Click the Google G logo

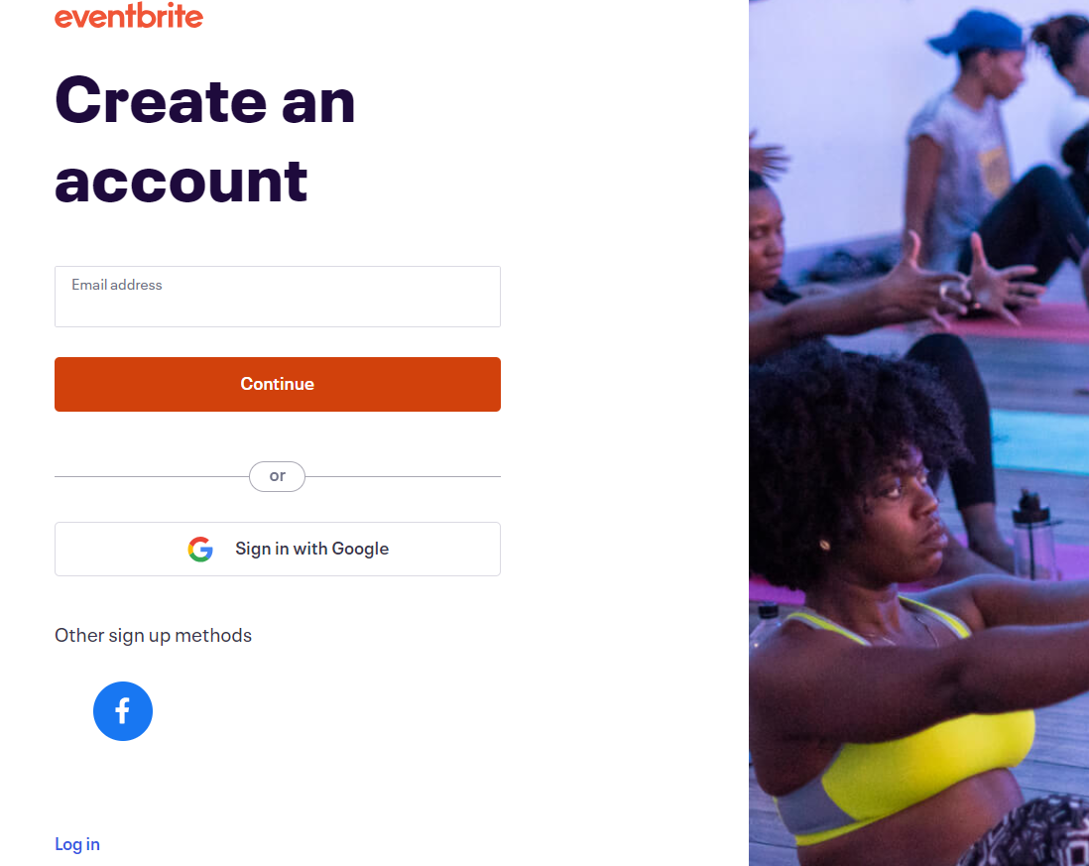click(x=200, y=550)
